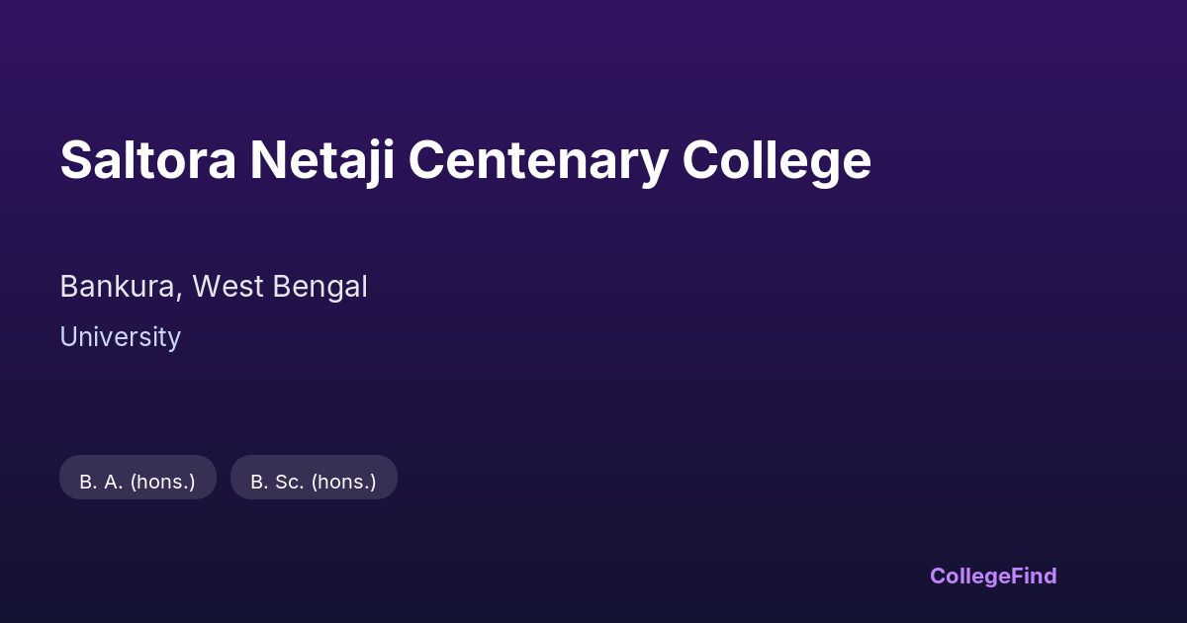The height and width of the screenshot is (623, 1187).
Task: Open the CollegeFind brand link
Action: (x=993, y=576)
